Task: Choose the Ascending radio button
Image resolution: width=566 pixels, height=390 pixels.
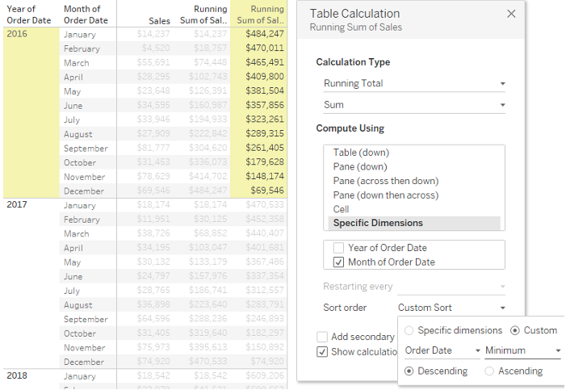Action: [x=489, y=371]
